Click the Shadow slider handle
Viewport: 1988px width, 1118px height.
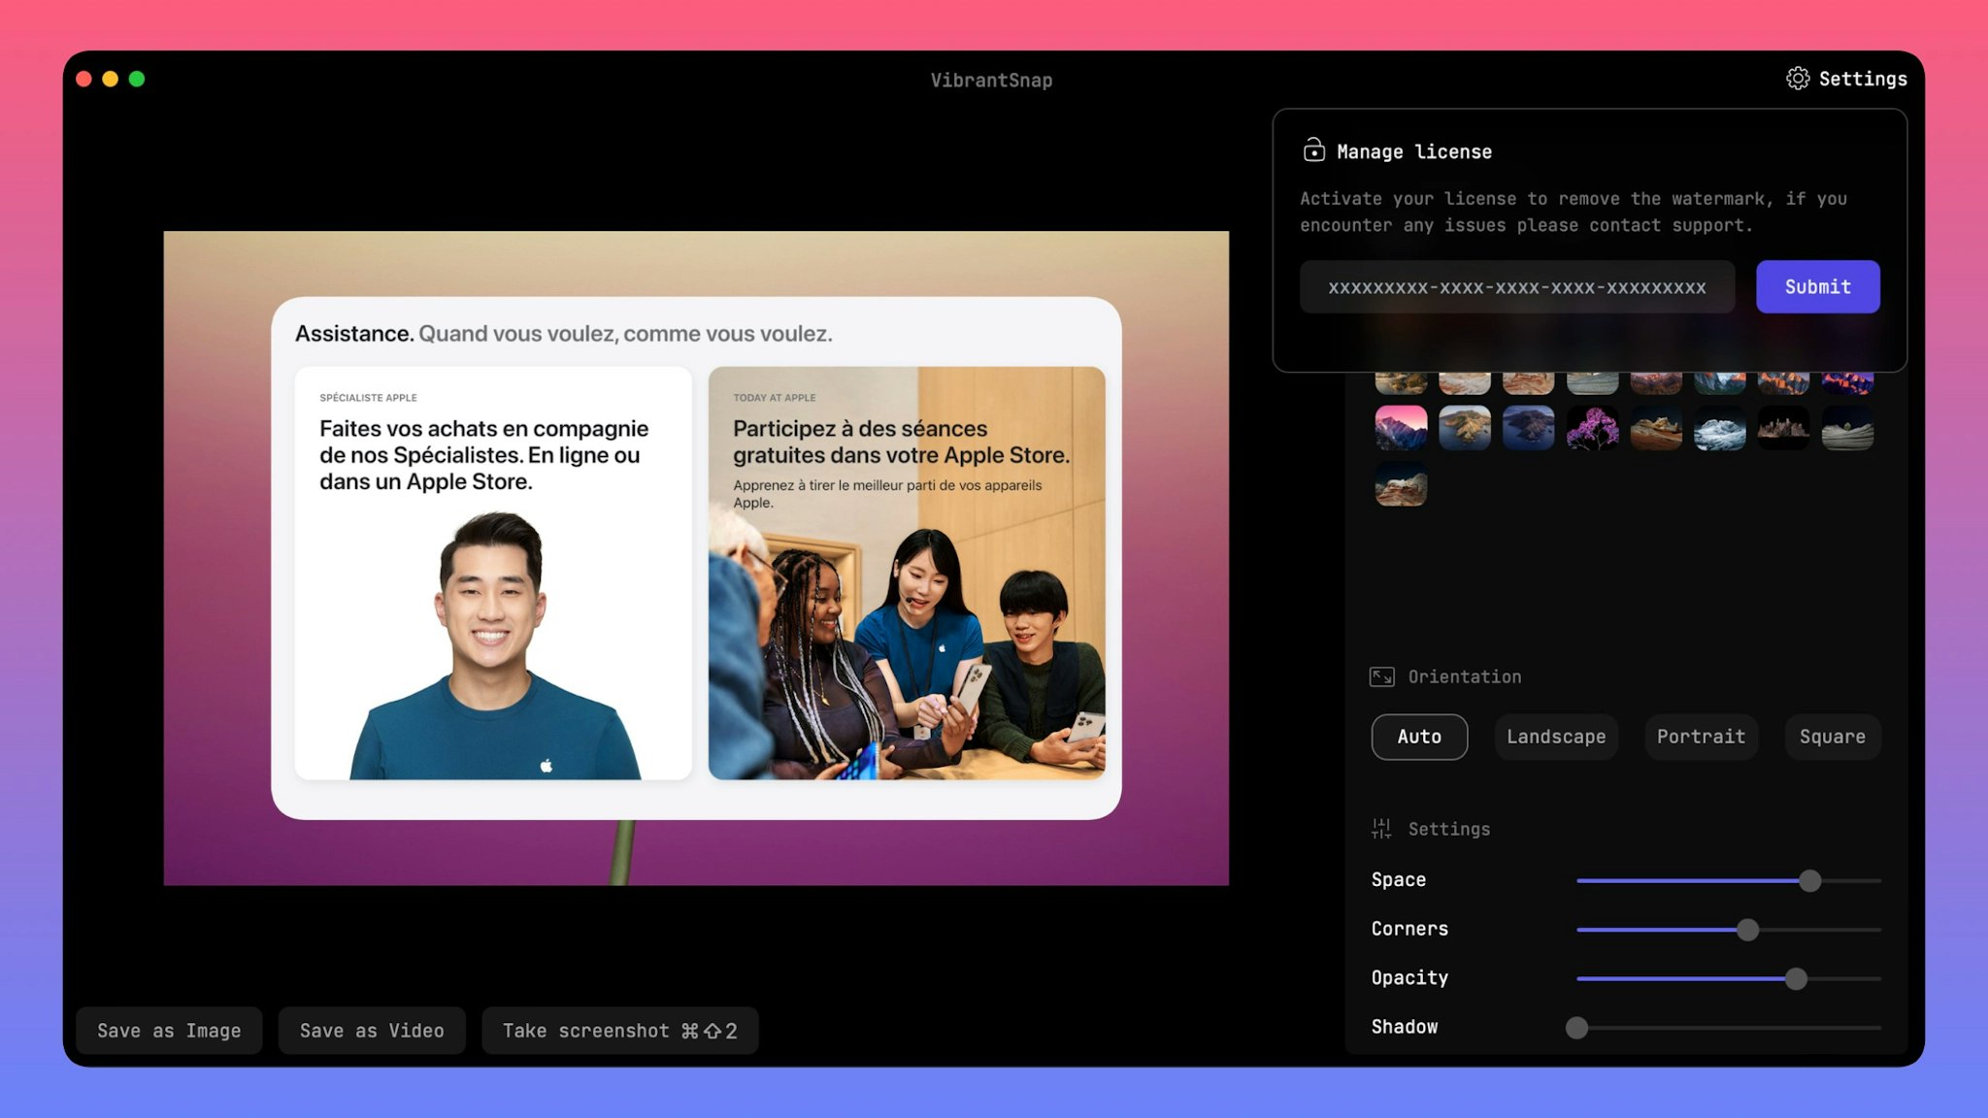(x=1576, y=1027)
